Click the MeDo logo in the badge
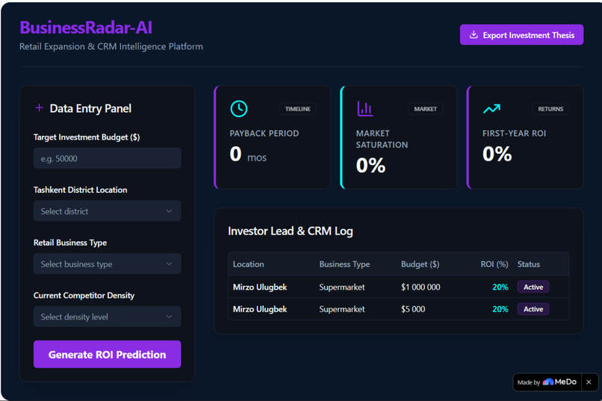The width and height of the screenshot is (602, 401). pyautogui.click(x=559, y=382)
